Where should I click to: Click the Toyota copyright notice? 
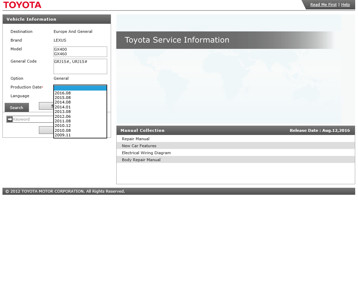(x=65, y=191)
